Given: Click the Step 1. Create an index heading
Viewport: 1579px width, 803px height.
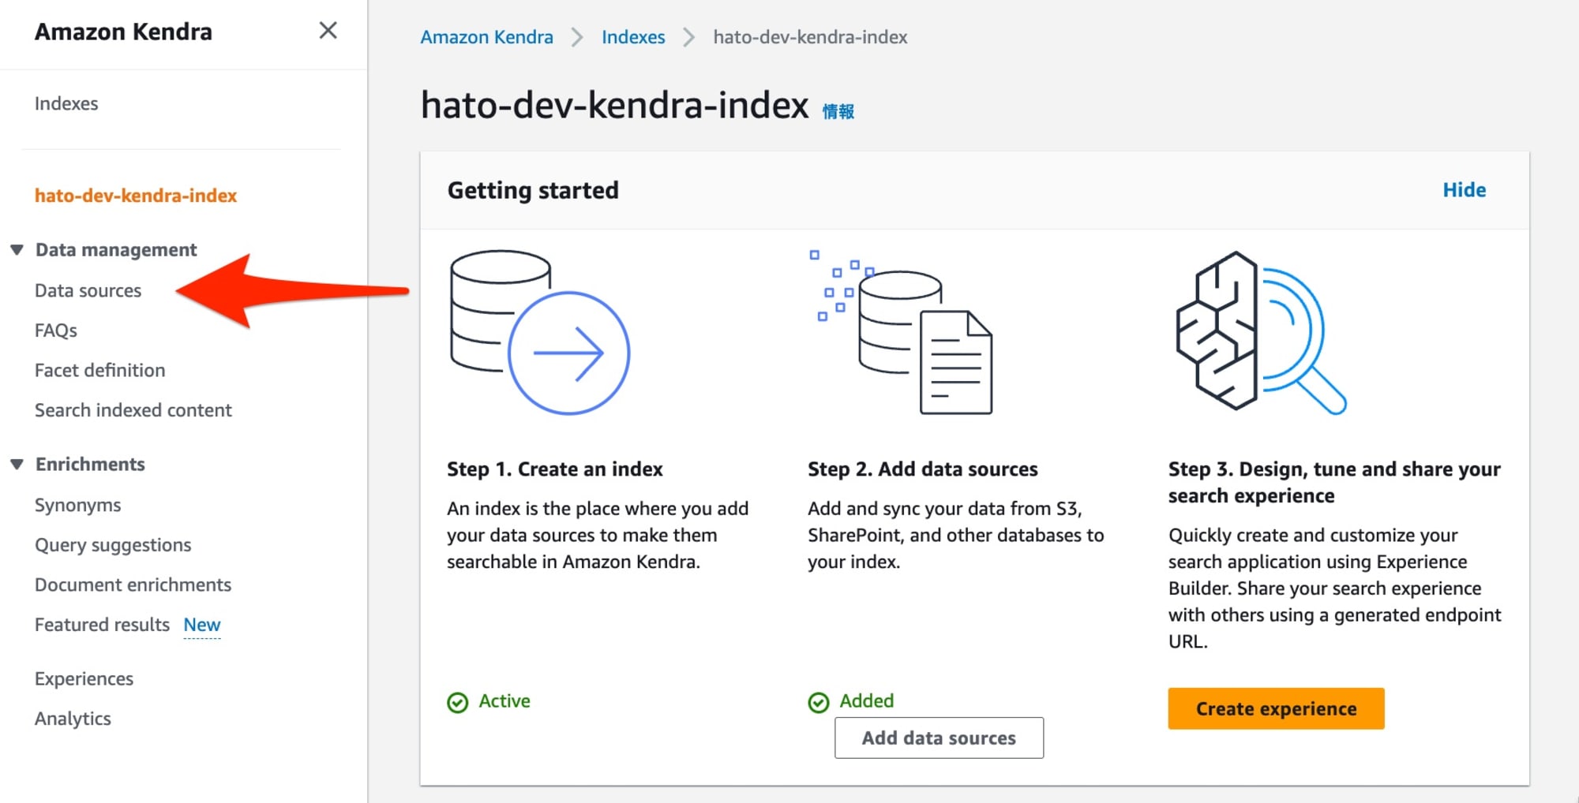Looking at the screenshot, I should tap(555, 469).
